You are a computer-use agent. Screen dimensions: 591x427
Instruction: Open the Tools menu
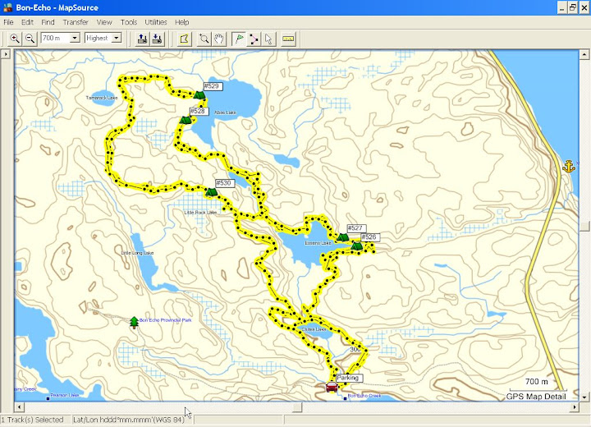point(129,22)
